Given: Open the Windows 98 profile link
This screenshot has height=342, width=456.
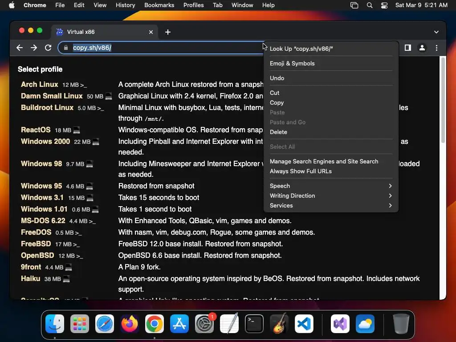Looking at the screenshot, I should point(41,164).
